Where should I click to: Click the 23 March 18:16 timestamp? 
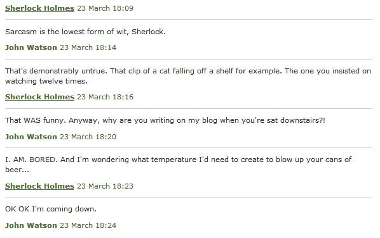click(x=105, y=97)
